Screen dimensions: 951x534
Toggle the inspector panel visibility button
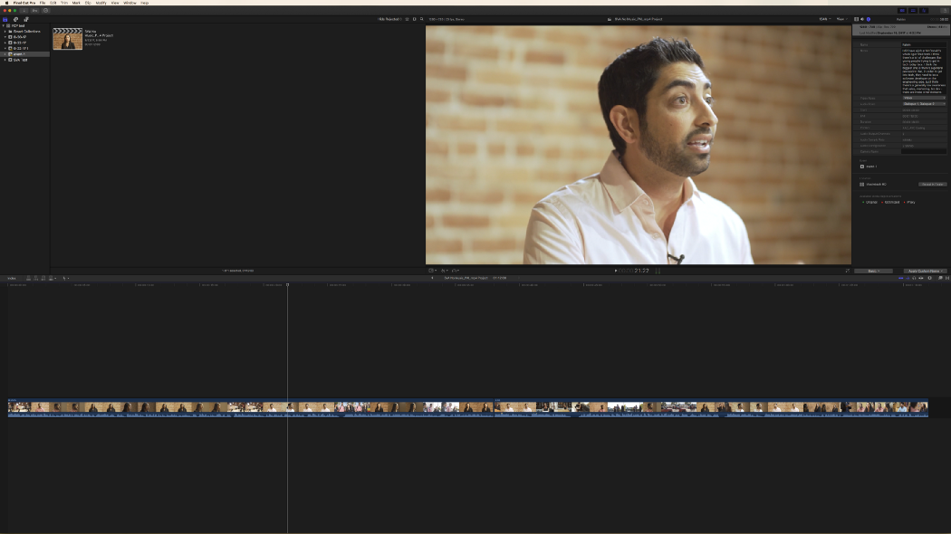(924, 10)
